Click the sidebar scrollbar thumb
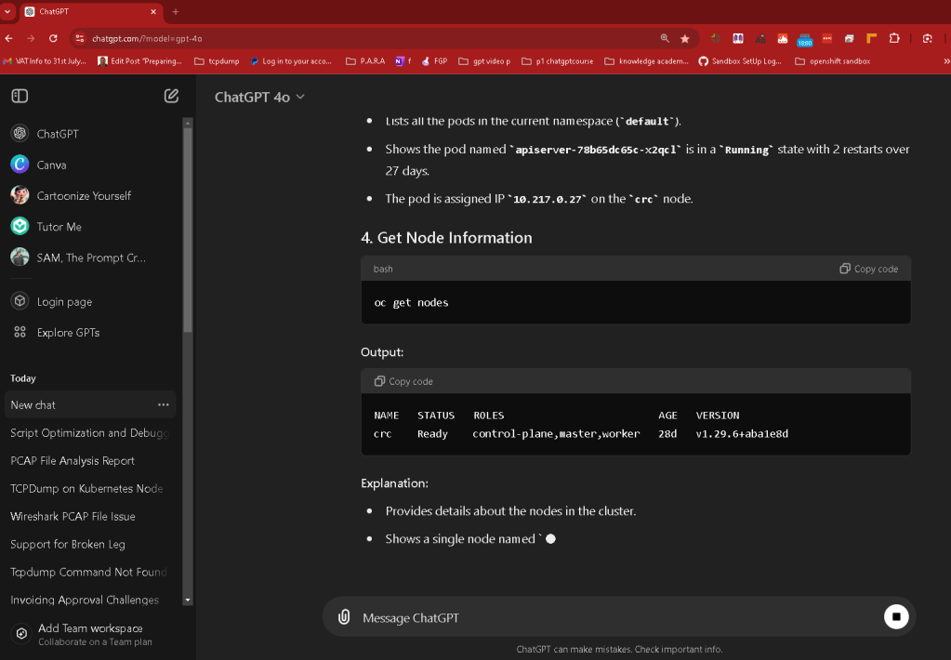The height and width of the screenshot is (660, 951). click(x=188, y=230)
